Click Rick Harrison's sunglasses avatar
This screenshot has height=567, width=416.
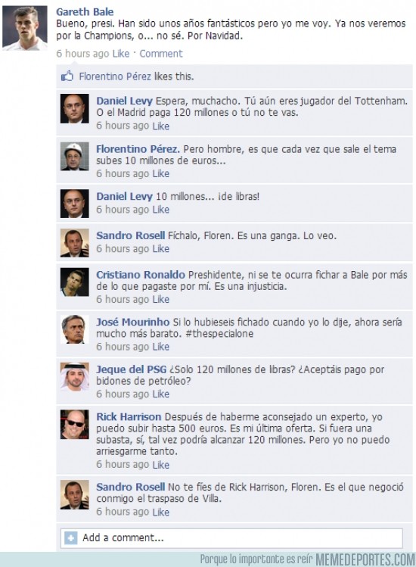pyautogui.click(x=74, y=425)
